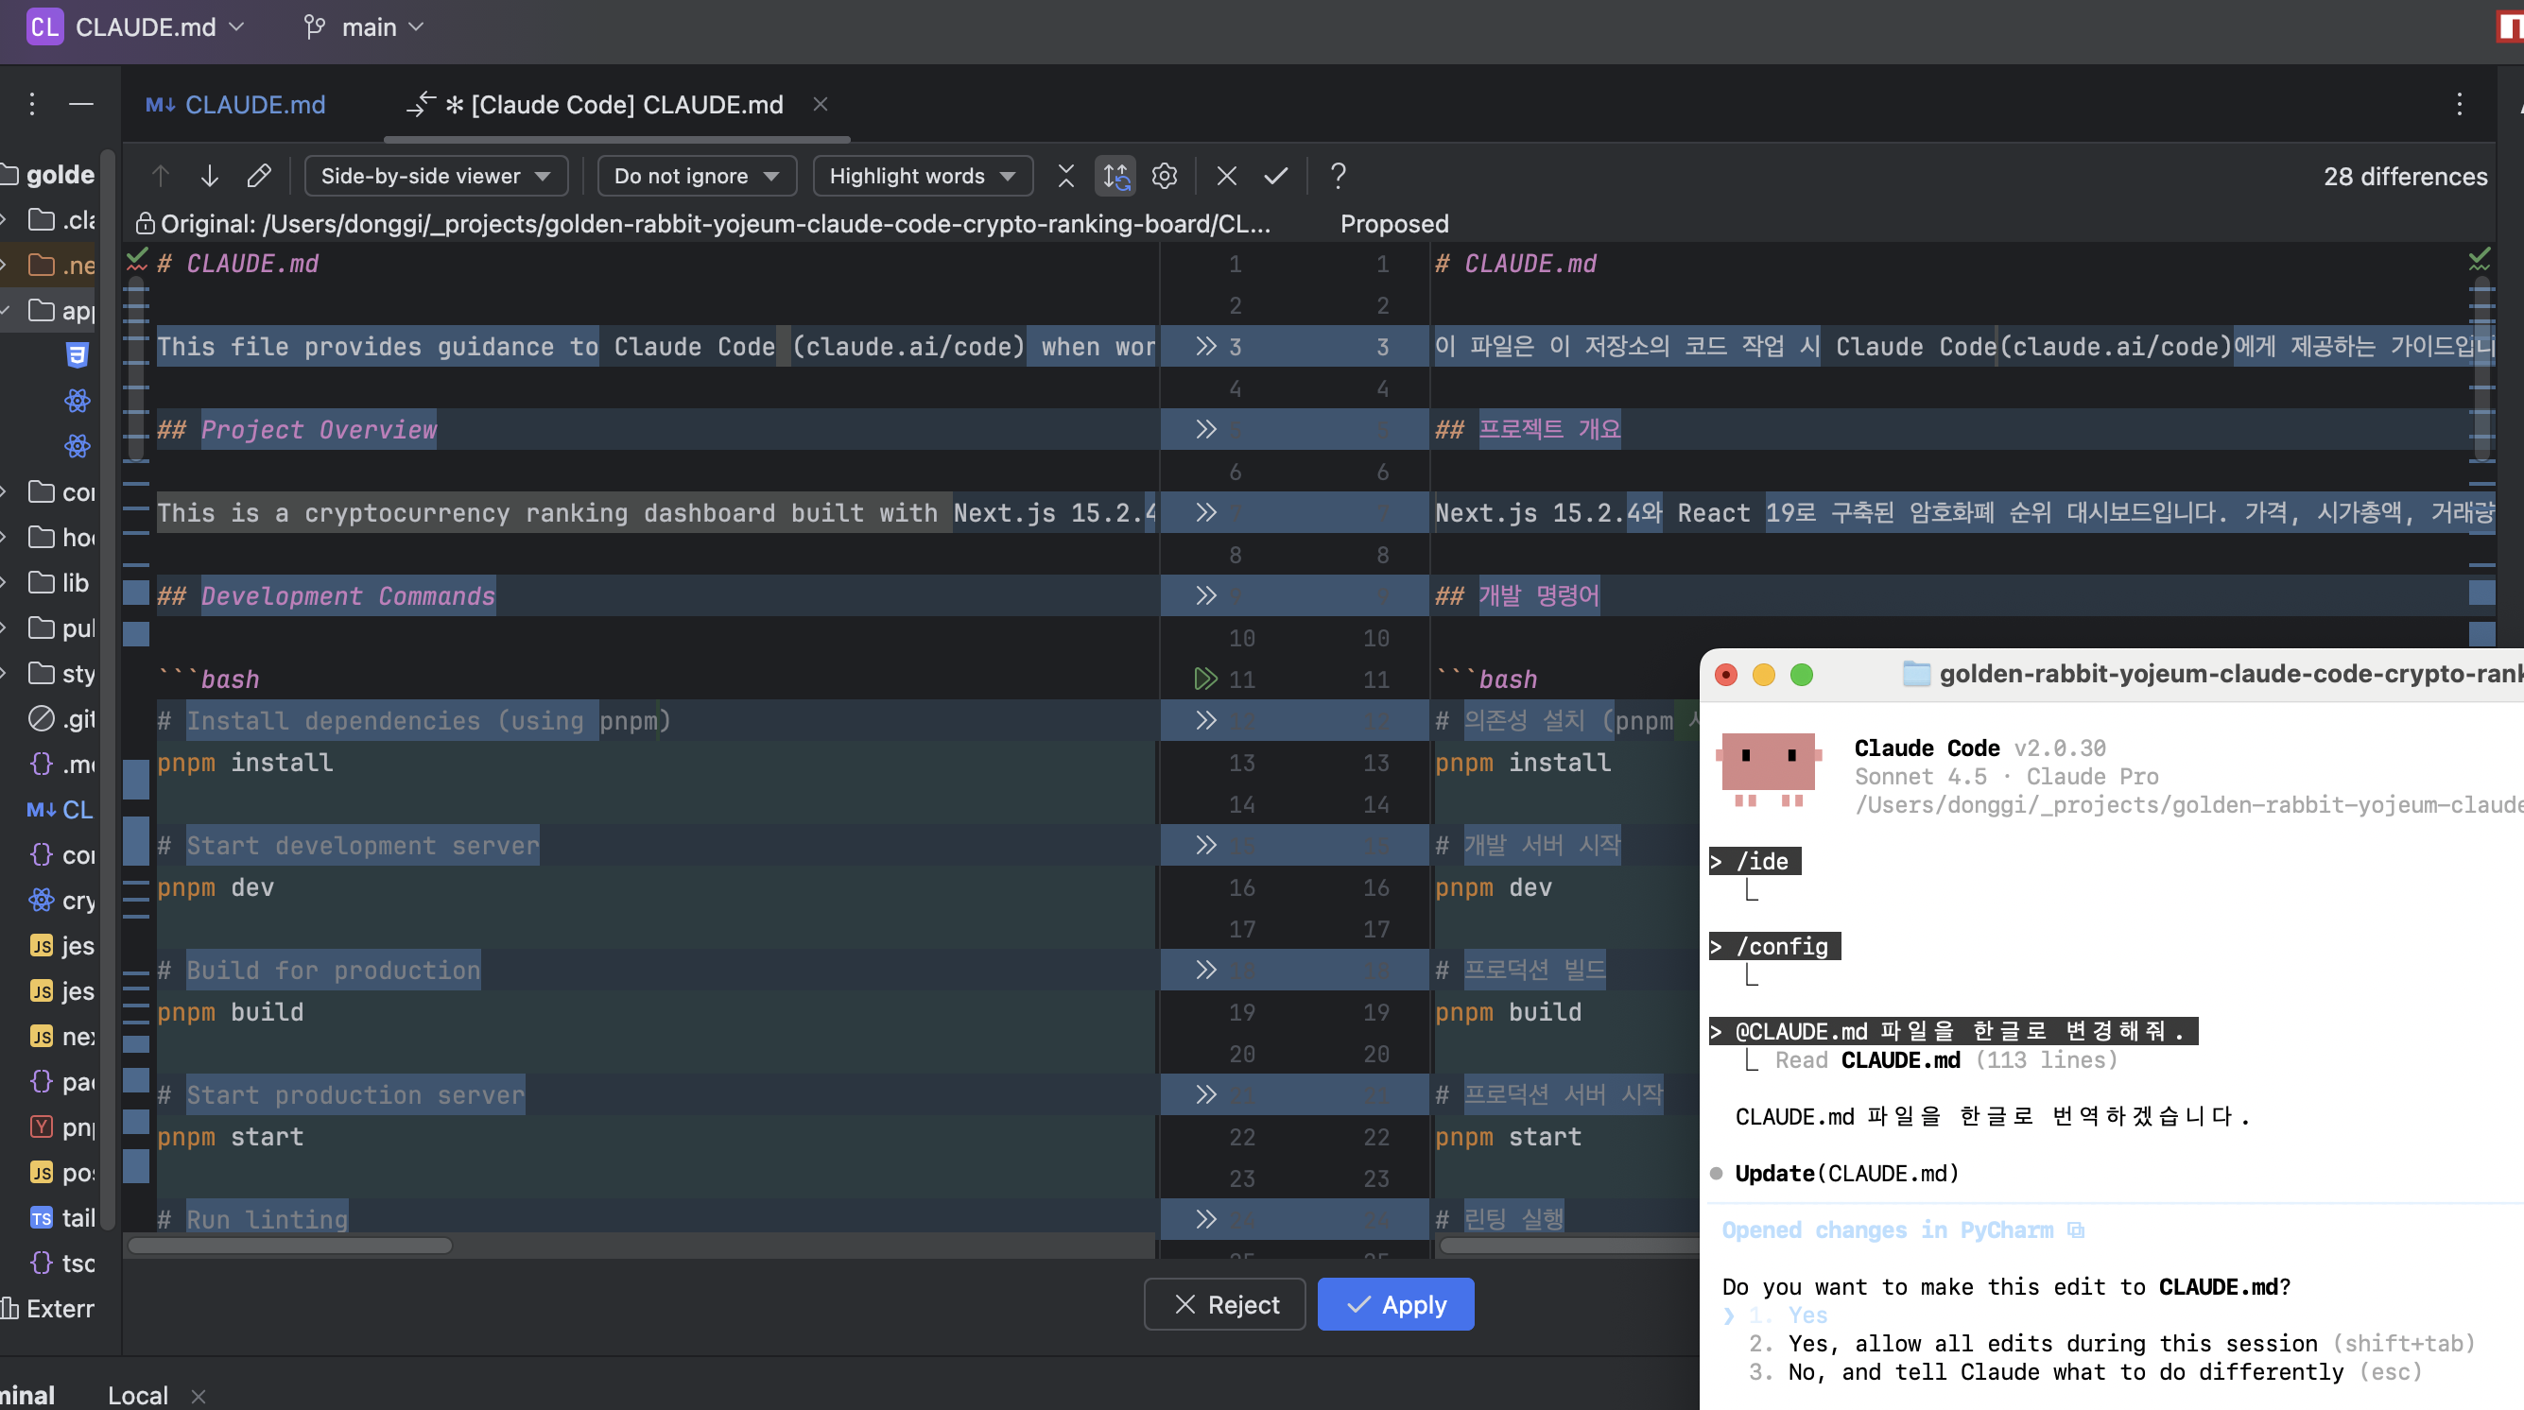Open Side-by-side viewer dropdown
Viewport: 2524px width, 1410px height.
coord(435,177)
